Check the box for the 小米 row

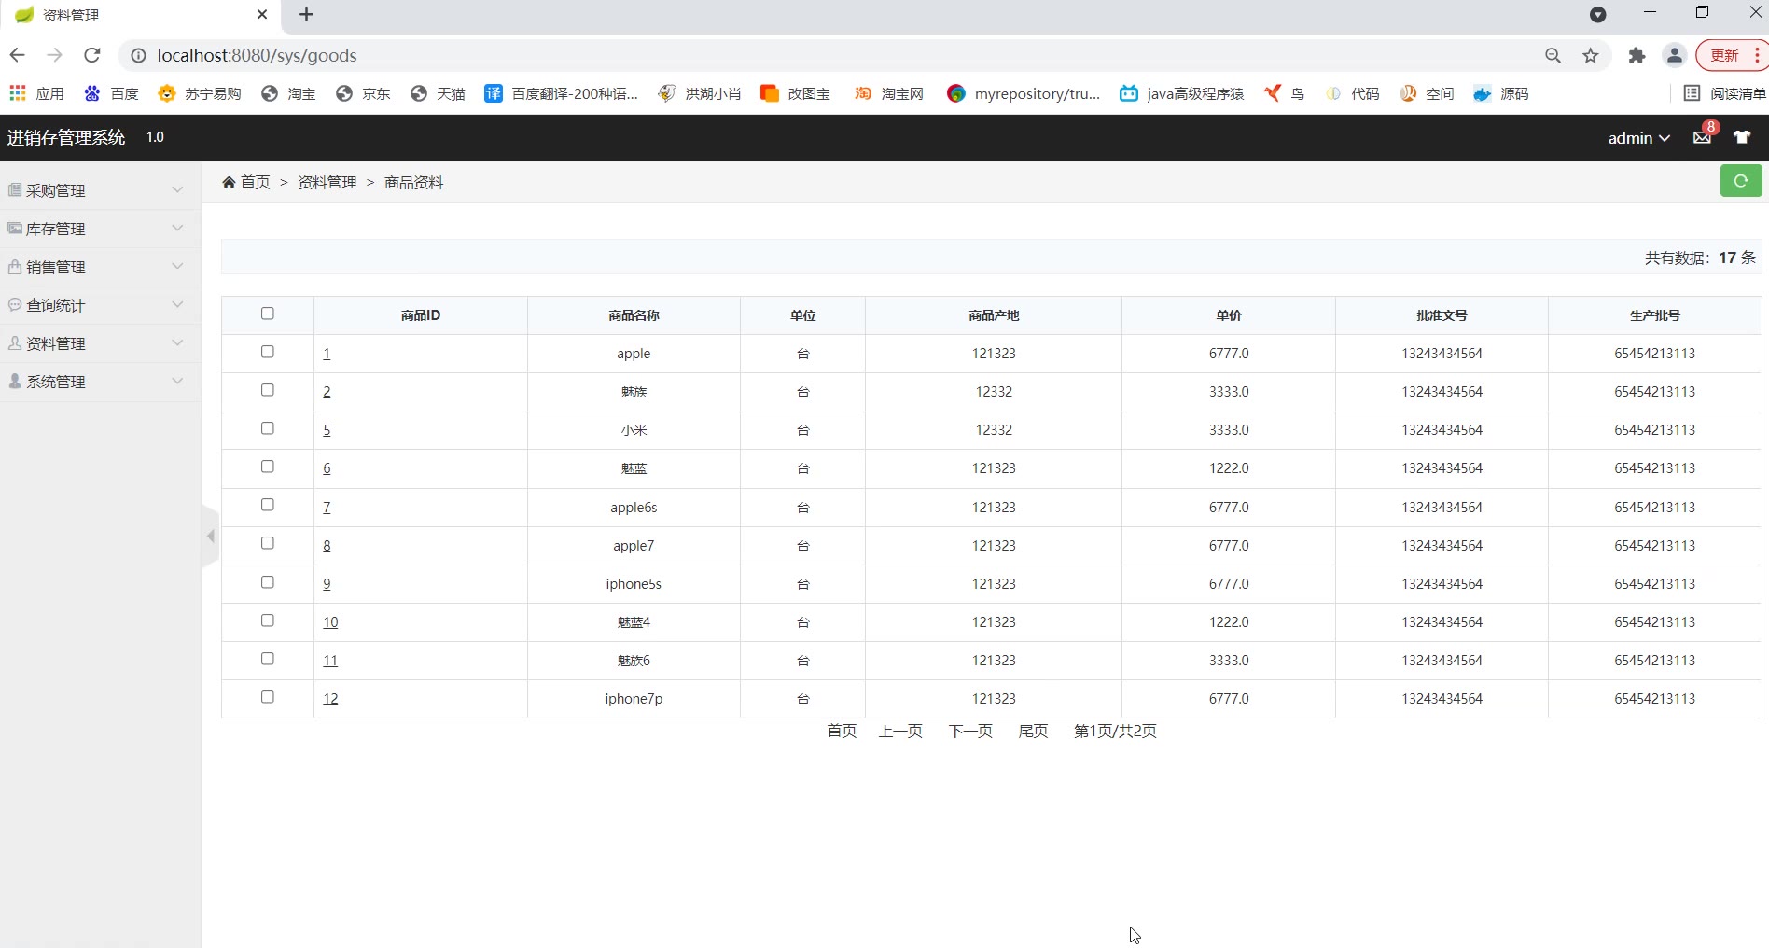click(x=268, y=428)
